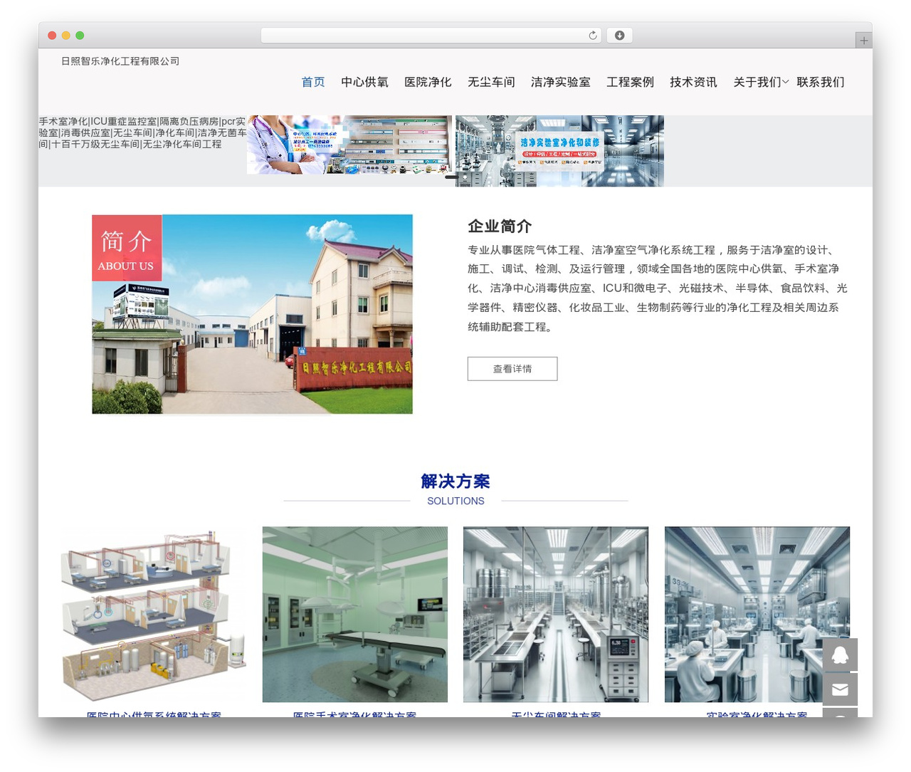
Task: Open the 工程案例 menu item
Action: click(x=630, y=82)
